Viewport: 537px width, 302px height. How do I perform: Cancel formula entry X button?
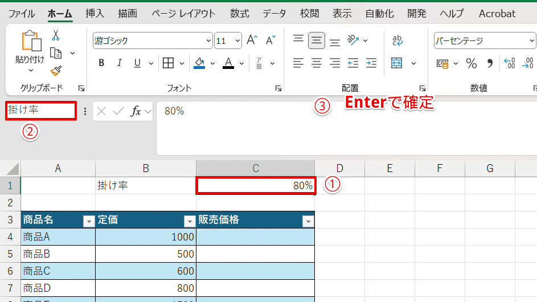click(x=101, y=111)
